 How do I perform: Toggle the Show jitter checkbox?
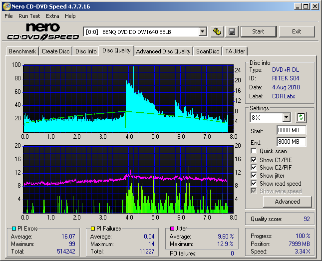[x=254, y=176]
